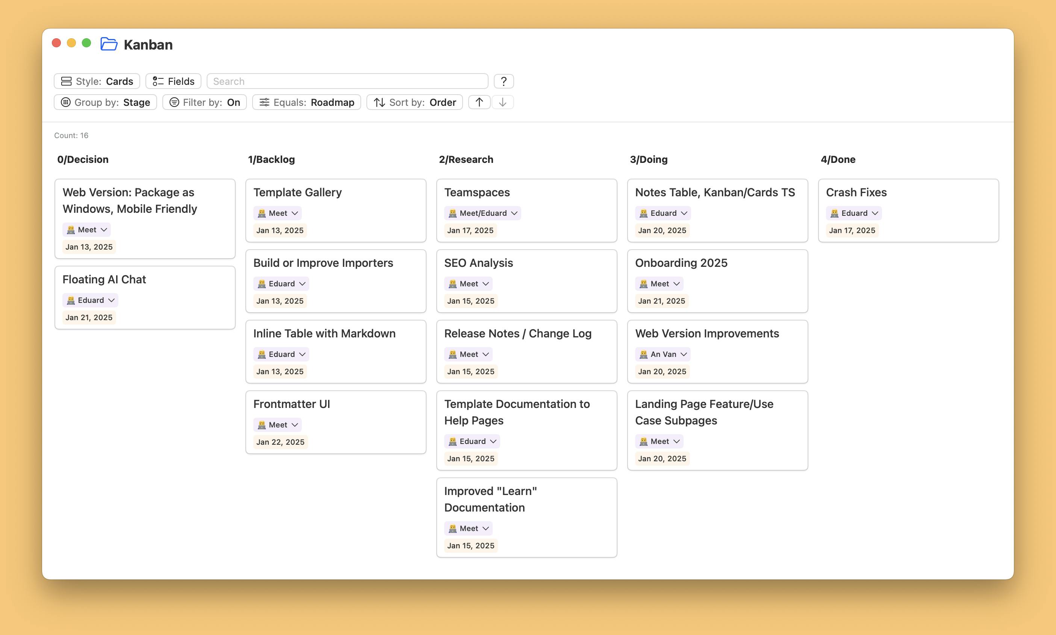The image size is (1056, 635).
Task: Click the sort arrows icon beside Sort by
Action: 380,102
